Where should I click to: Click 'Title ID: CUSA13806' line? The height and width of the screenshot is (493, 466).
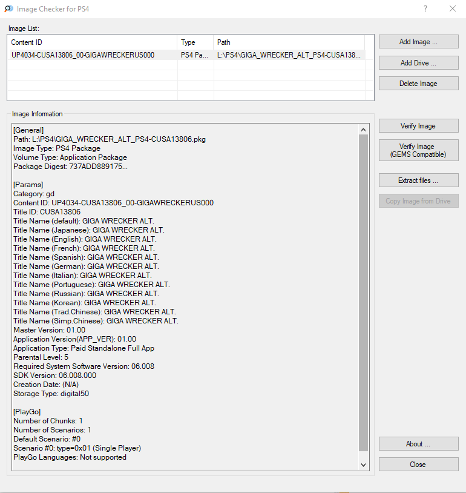pyautogui.click(x=47, y=212)
